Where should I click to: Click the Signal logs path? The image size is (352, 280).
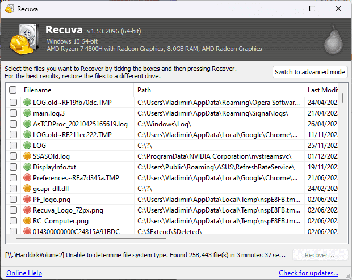coord(213,113)
